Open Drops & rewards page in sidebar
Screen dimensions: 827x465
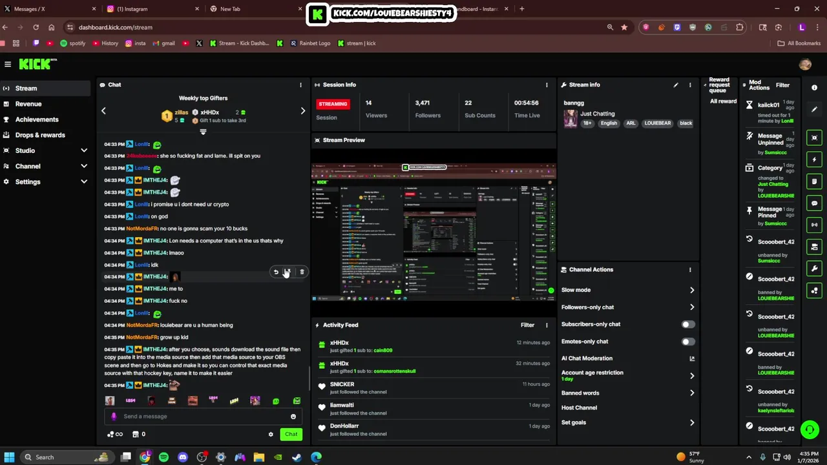[x=45, y=135]
